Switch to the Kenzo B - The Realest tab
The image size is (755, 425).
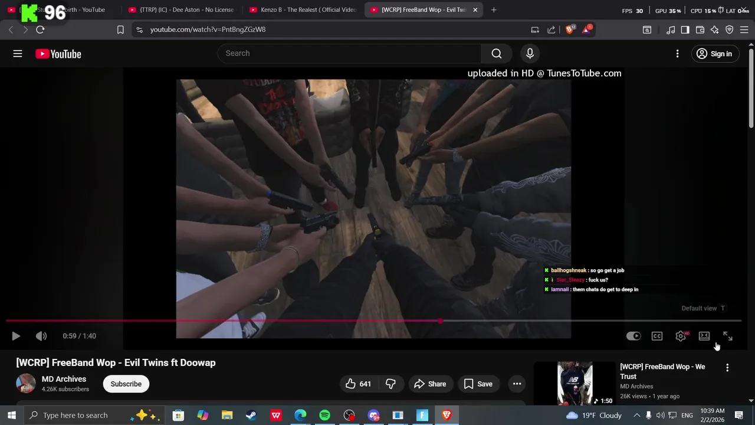click(303, 9)
